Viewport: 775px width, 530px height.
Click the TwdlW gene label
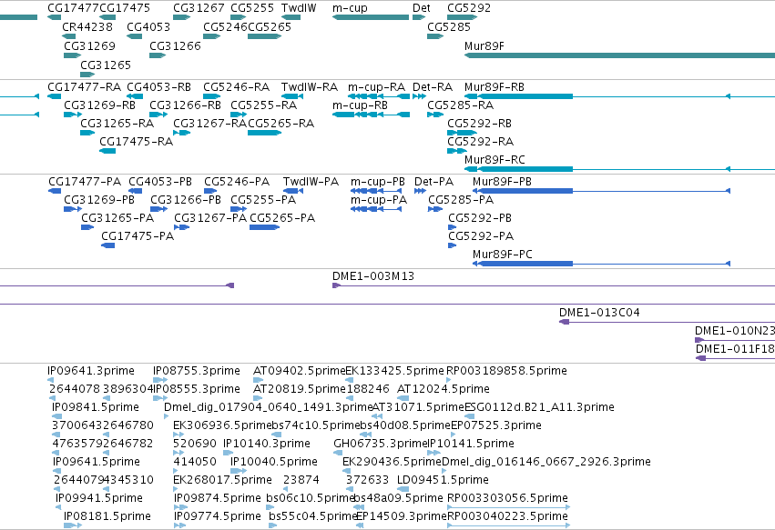tap(299, 8)
